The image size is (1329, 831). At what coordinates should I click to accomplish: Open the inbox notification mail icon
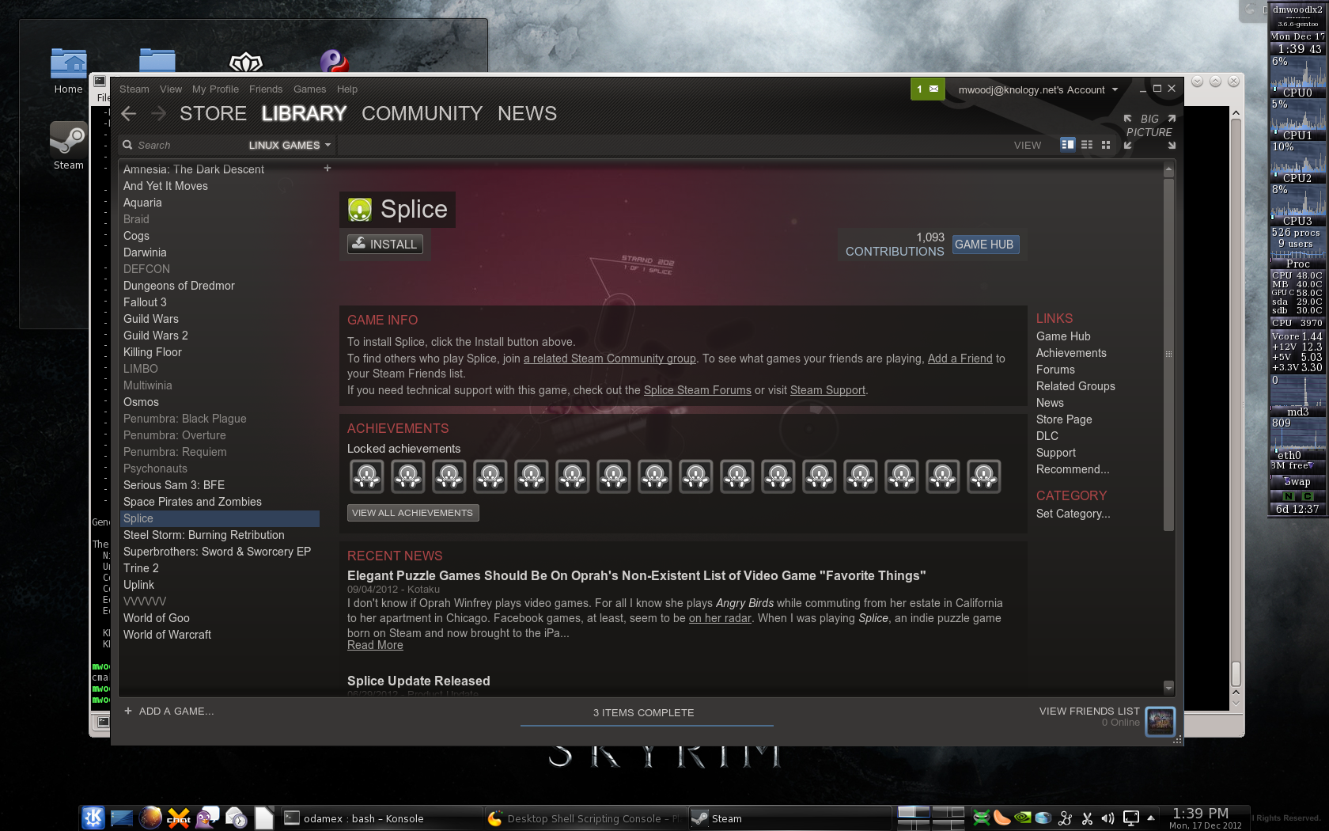[x=933, y=89]
